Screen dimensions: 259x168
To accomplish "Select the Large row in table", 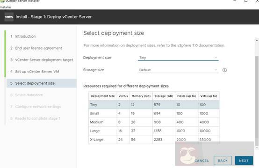I will [x=154, y=131].
